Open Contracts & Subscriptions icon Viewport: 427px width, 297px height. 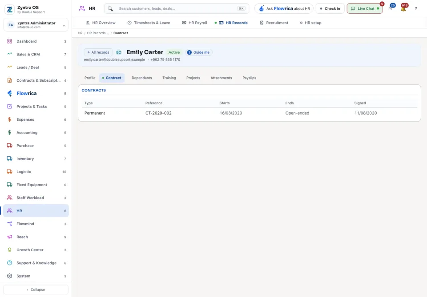point(9,80)
